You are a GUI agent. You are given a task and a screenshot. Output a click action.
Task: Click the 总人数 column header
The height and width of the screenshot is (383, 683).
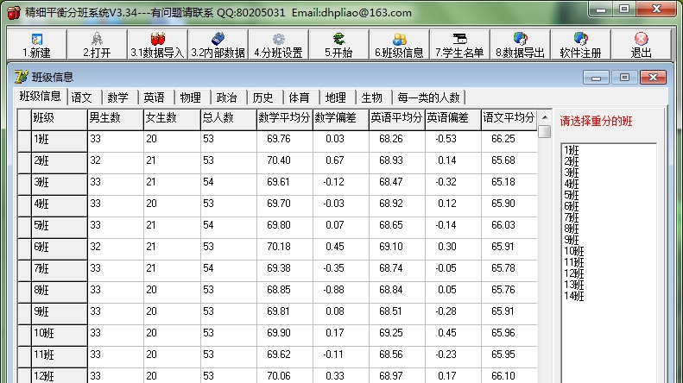[x=229, y=120]
